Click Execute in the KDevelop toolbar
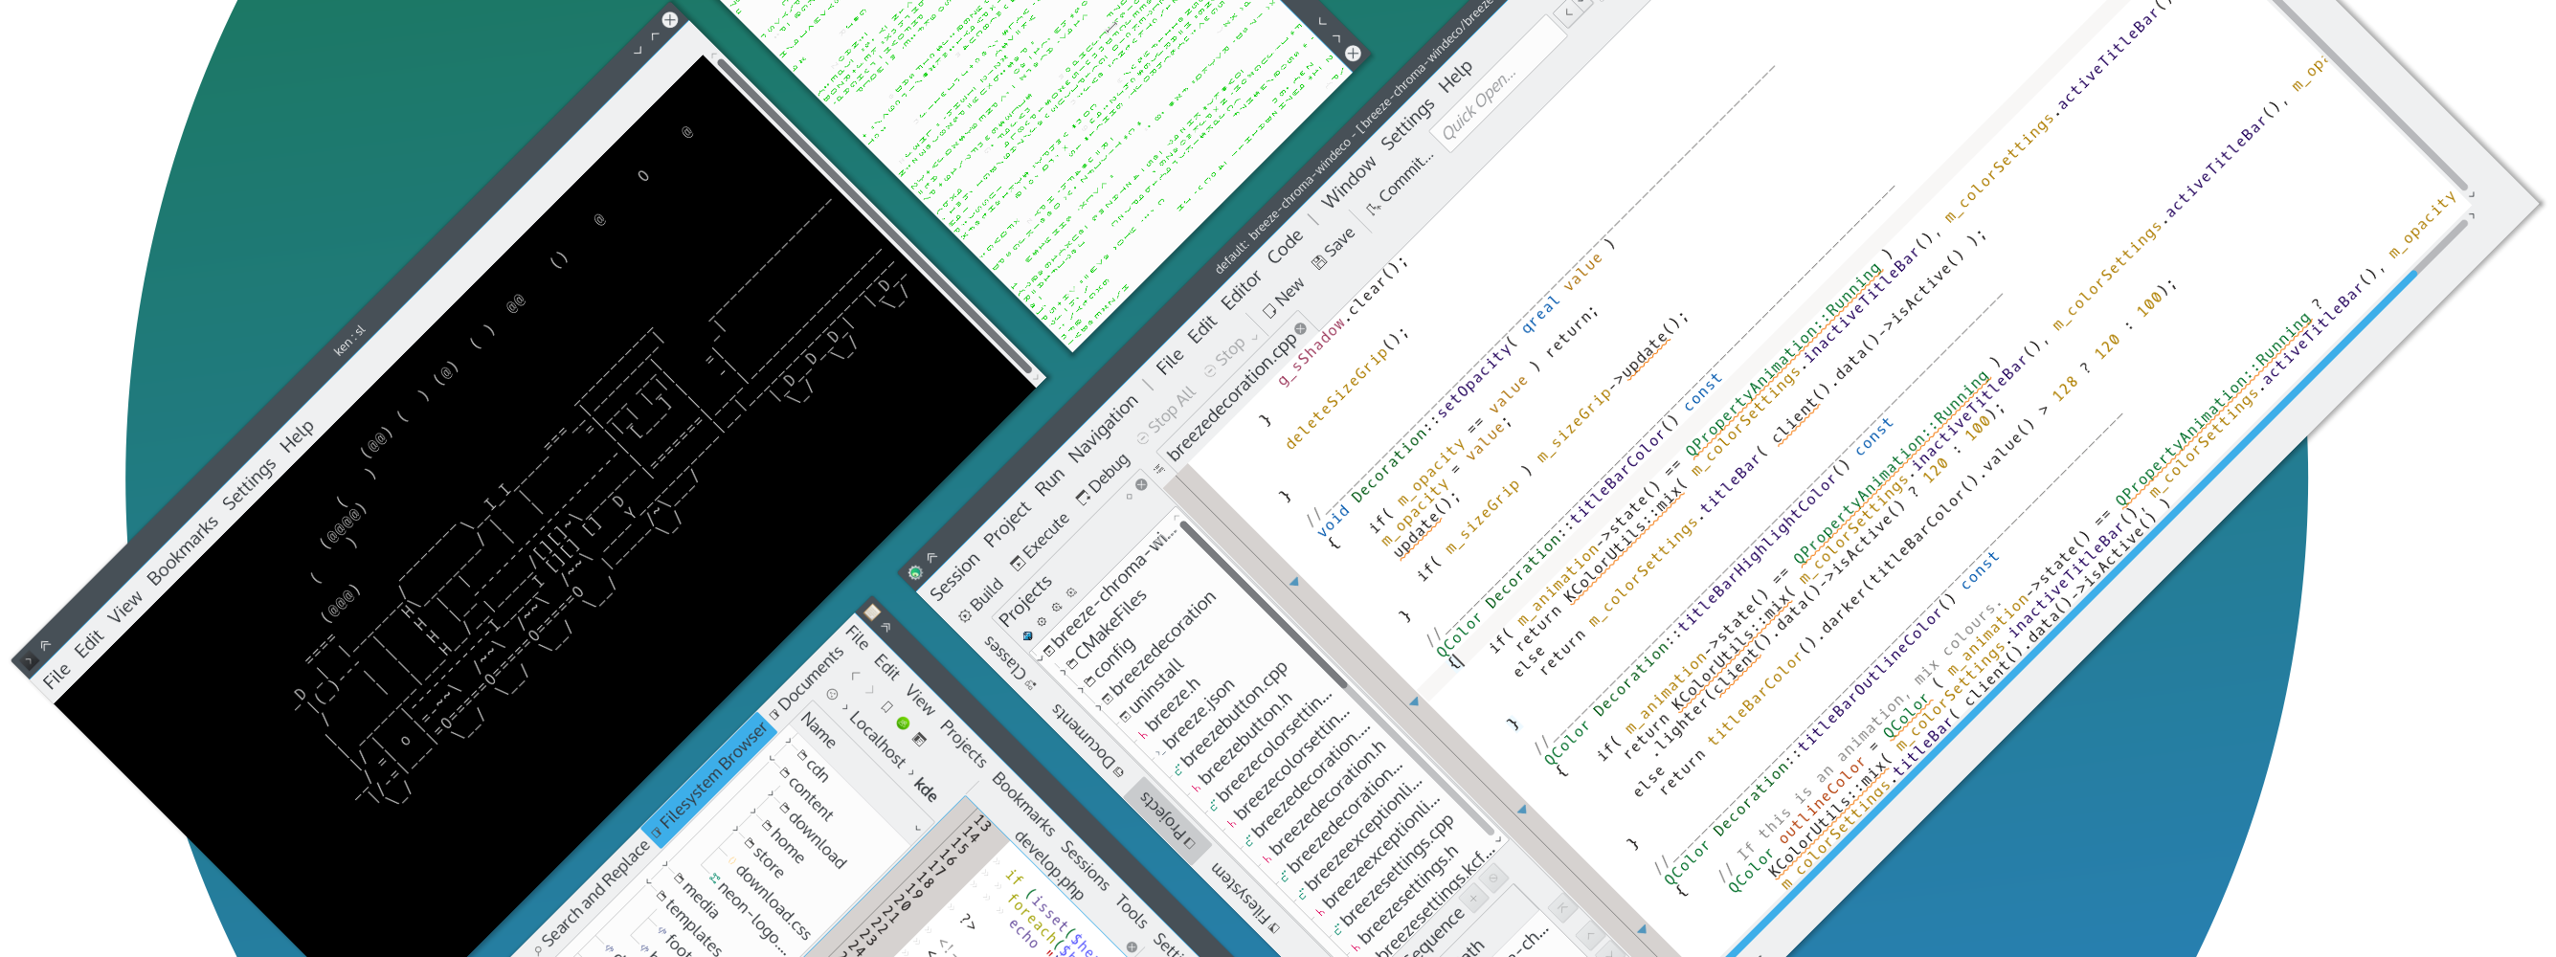2556x957 pixels. point(1039,542)
